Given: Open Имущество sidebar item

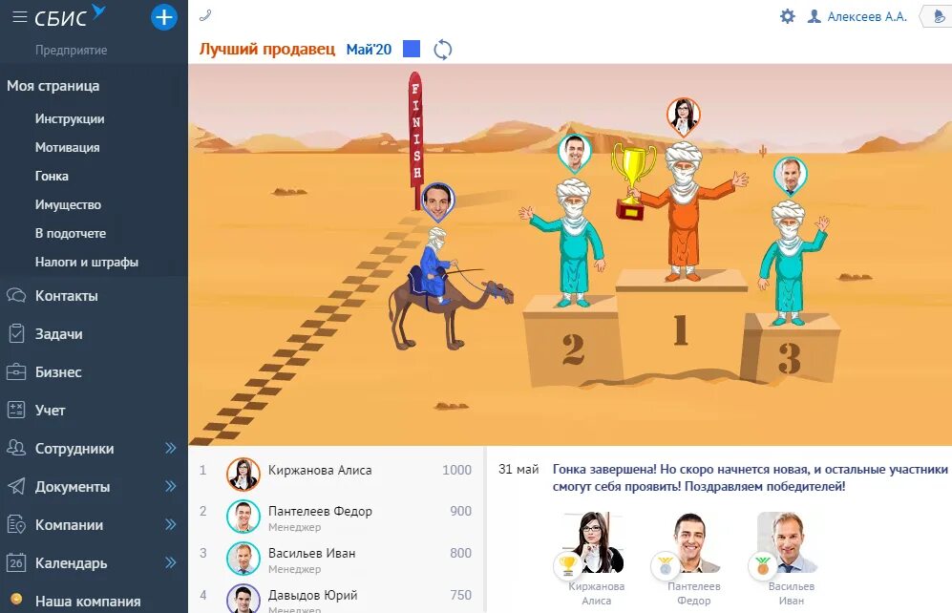Looking at the screenshot, I should click(x=68, y=205).
